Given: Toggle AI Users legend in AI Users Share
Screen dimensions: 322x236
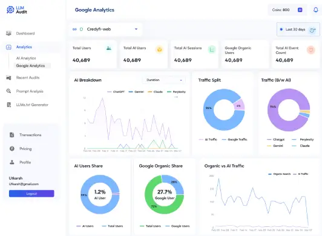Looking at the screenshot, I should pos(85,226).
